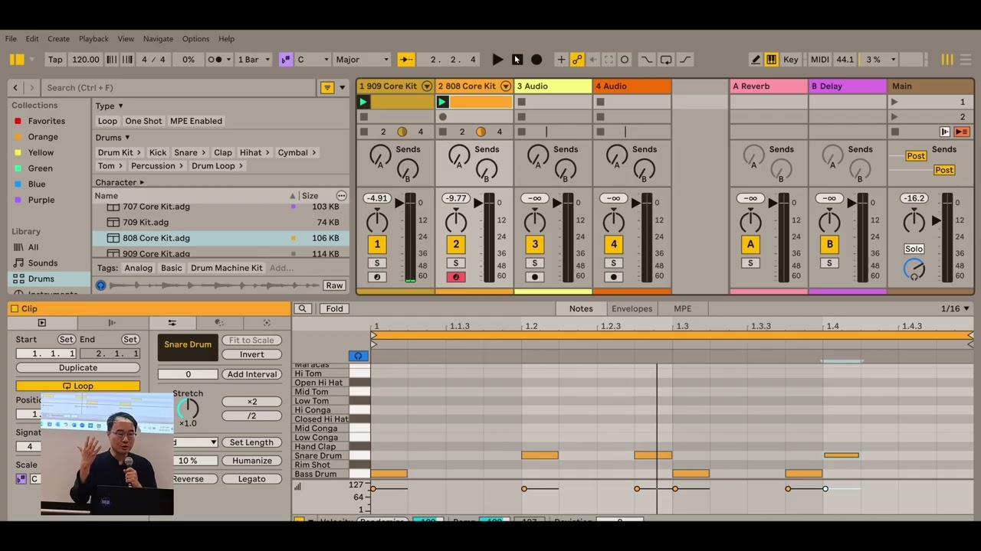
Task: Toggle the Follow playback icon
Action: pyautogui.click(x=406, y=60)
